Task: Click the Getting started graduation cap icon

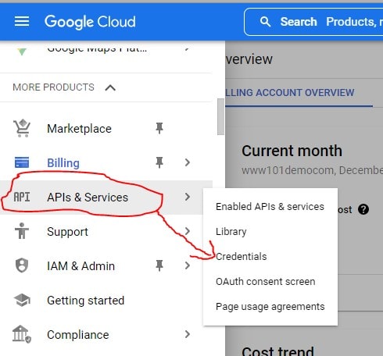Action: tap(22, 300)
